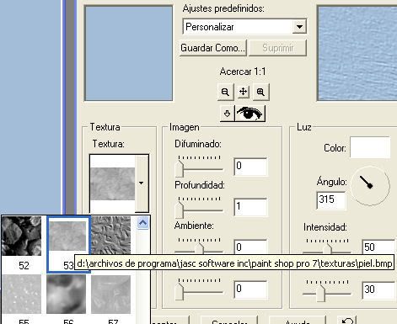Click the zoom in magnifier icon
The image size is (397, 324).
(260, 92)
